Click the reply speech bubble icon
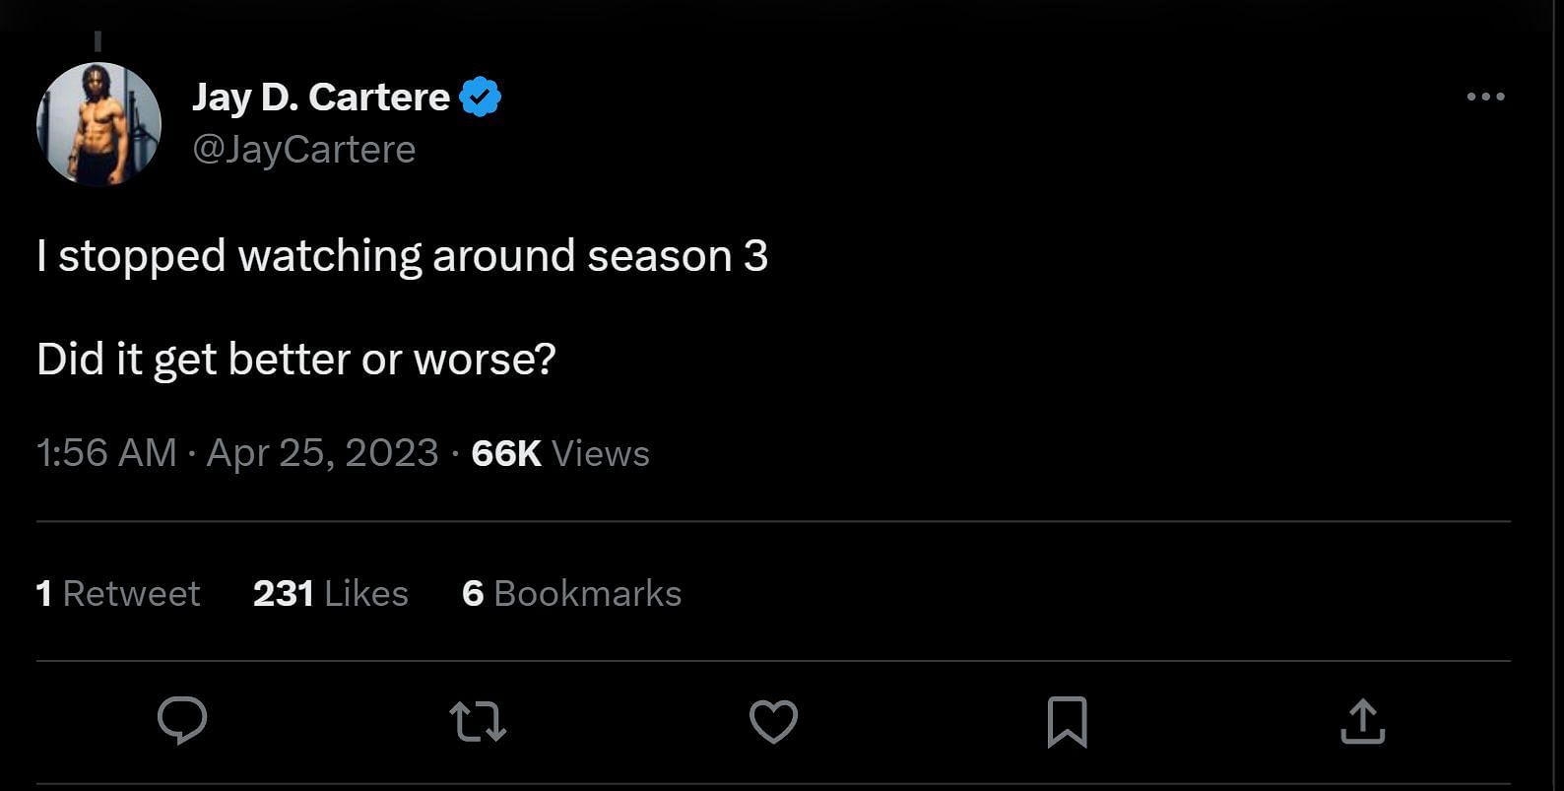The width and height of the screenshot is (1564, 791). click(182, 721)
